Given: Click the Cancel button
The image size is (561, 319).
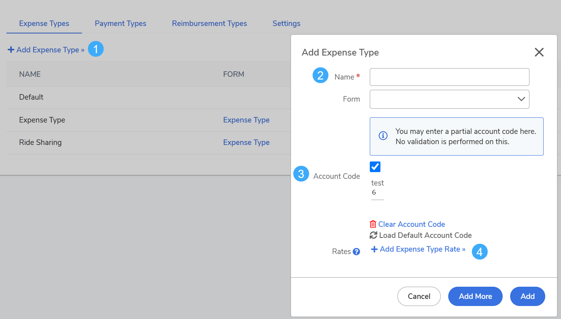Looking at the screenshot, I should [x=419, y=296].
